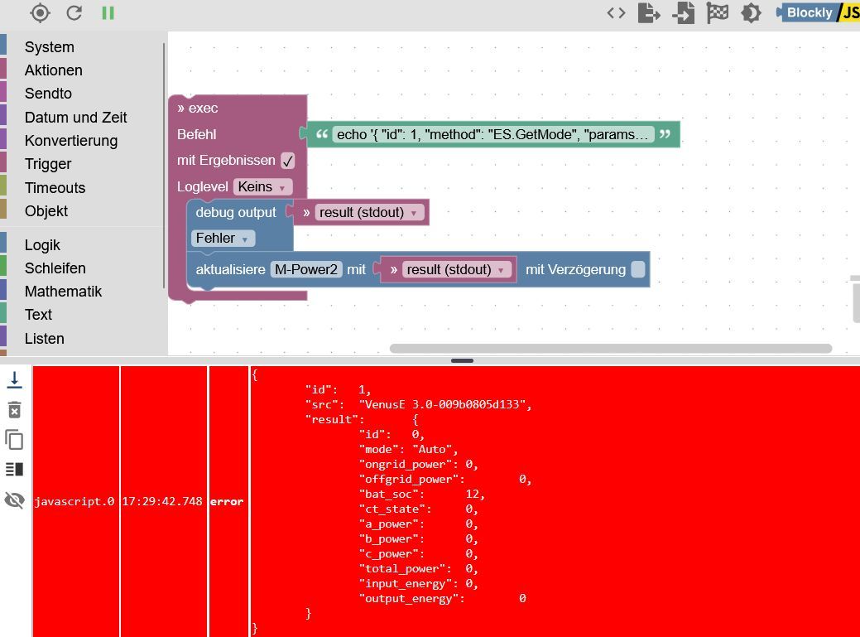The width and height of the screenshot is (860, 637).
Task: Copy the log to clipboard icon
Action: (14, 440)
